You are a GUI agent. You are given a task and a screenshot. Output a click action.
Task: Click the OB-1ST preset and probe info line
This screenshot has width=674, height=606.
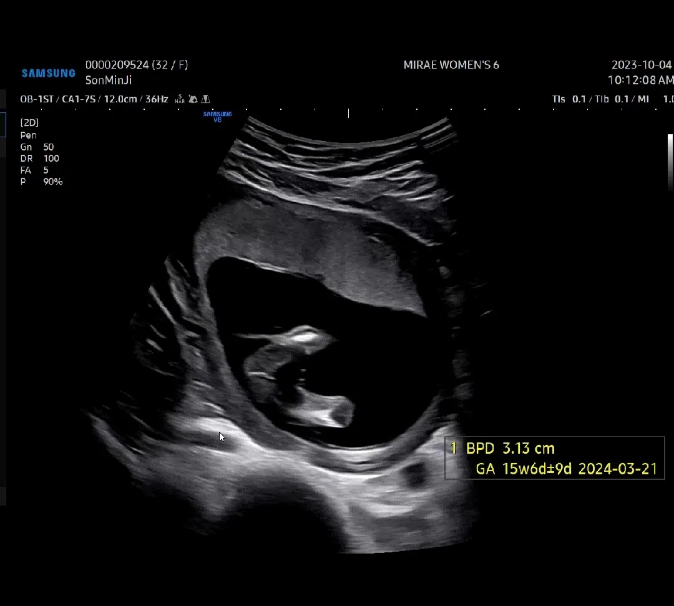(94, 99)
